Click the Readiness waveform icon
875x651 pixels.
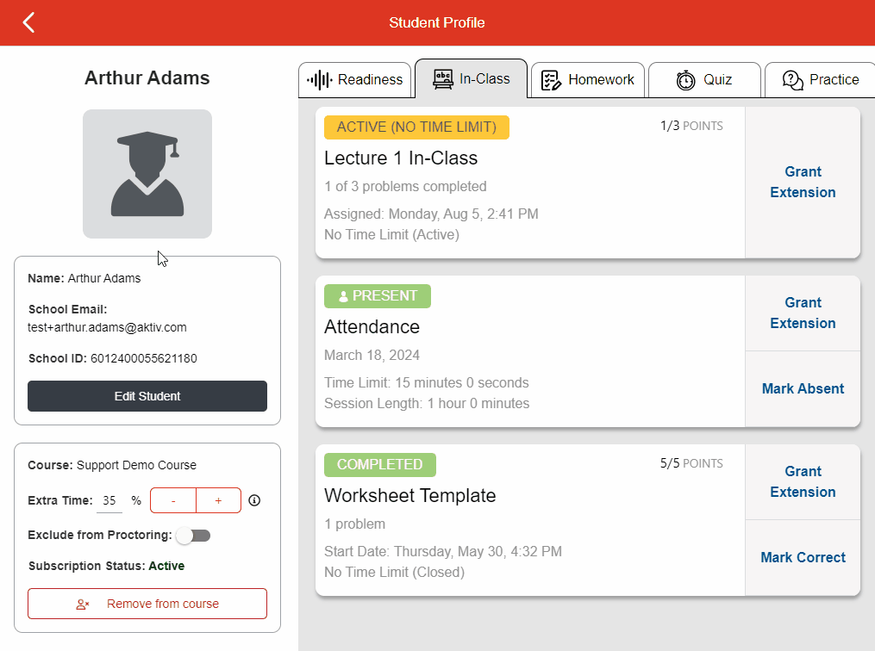tap(320, 80)
